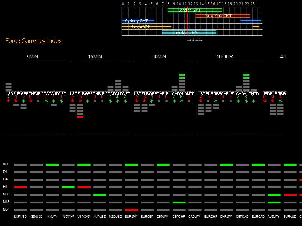302x226 pixels.
Task: Select the London GMT session bar
Action: click(x=195, y=11)
